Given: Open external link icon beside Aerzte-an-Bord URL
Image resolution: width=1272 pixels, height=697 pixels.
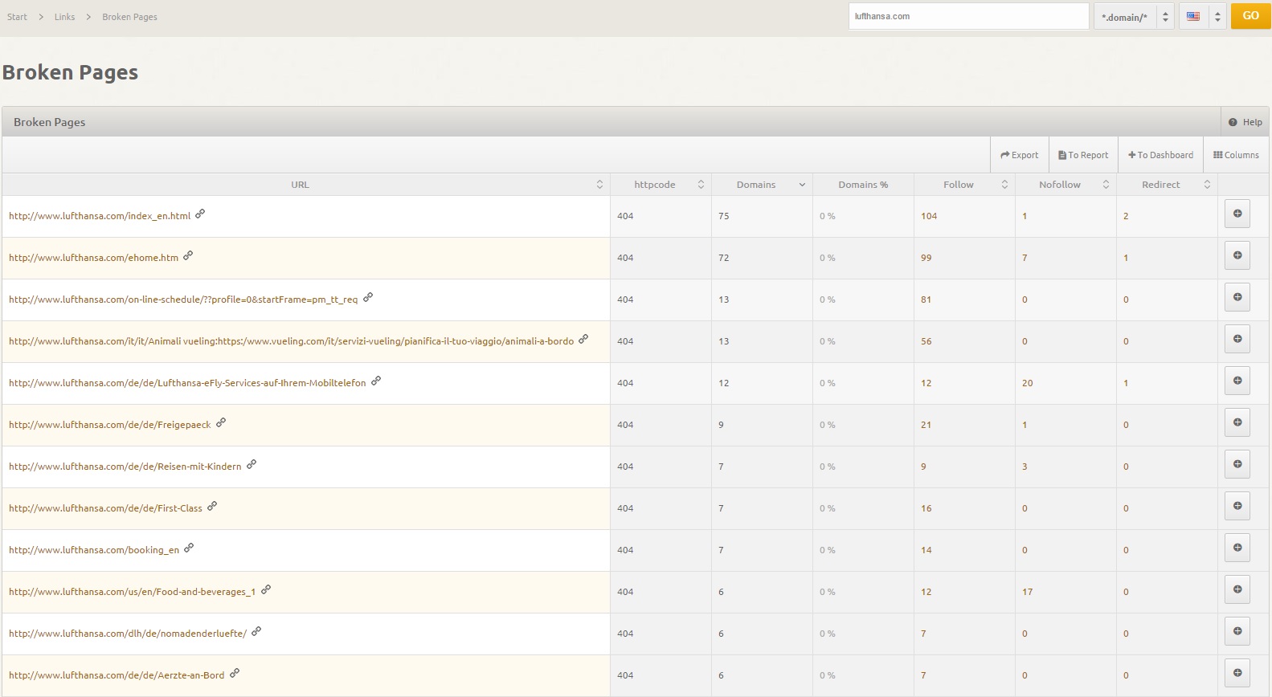Looking at the screenshot, I should coord(235,673).
